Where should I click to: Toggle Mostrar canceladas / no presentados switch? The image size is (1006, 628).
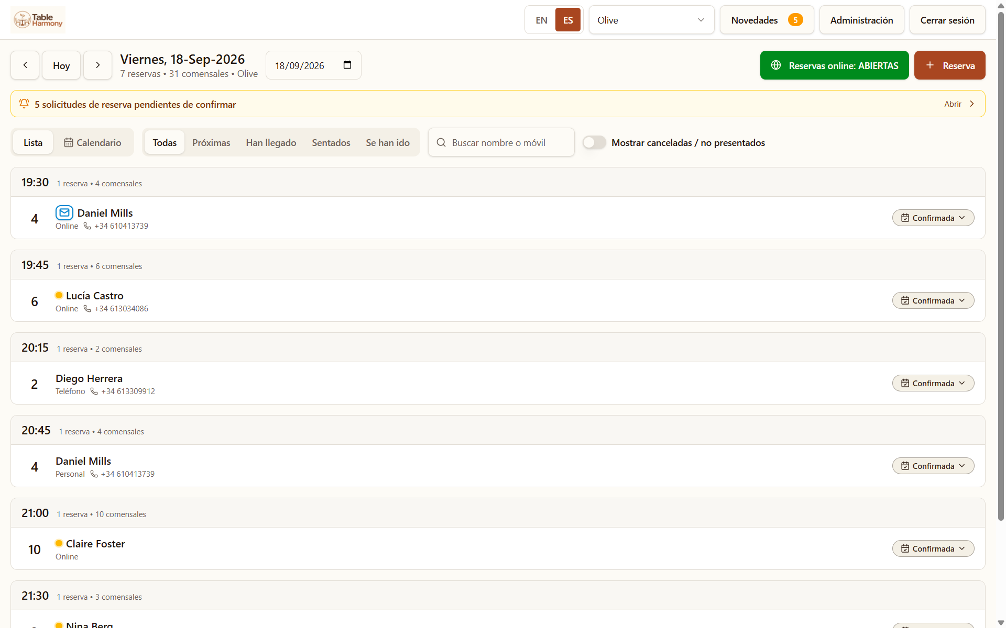point(594,142)
